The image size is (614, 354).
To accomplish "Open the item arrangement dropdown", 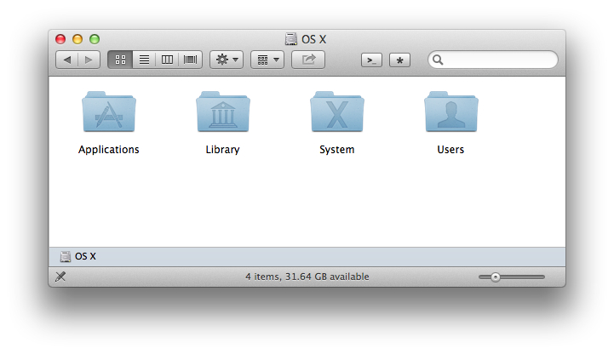I will 267,60.
